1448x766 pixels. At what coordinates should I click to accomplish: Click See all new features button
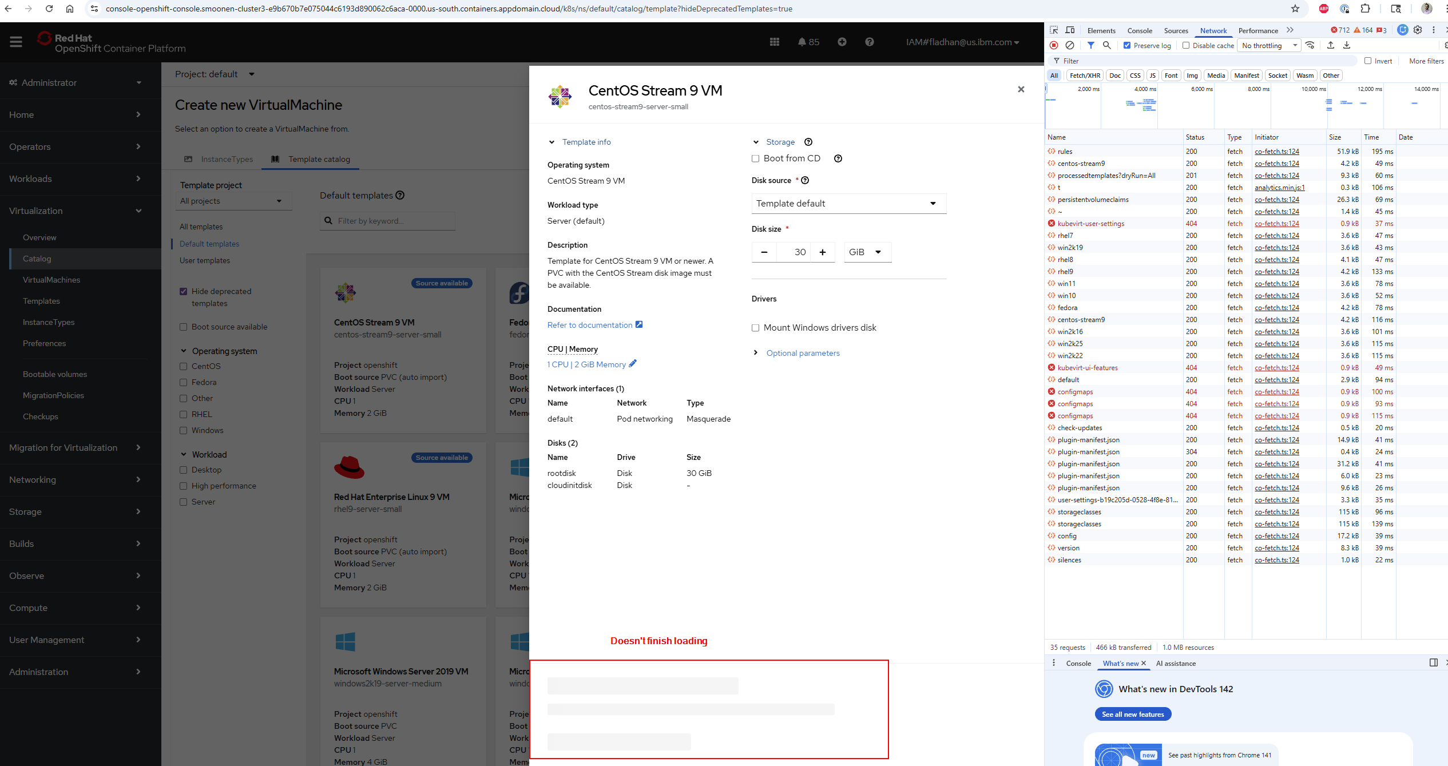[1132, 714]
